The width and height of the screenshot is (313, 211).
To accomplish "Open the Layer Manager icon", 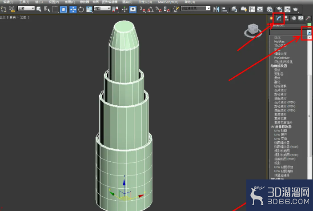I will 234,9.
